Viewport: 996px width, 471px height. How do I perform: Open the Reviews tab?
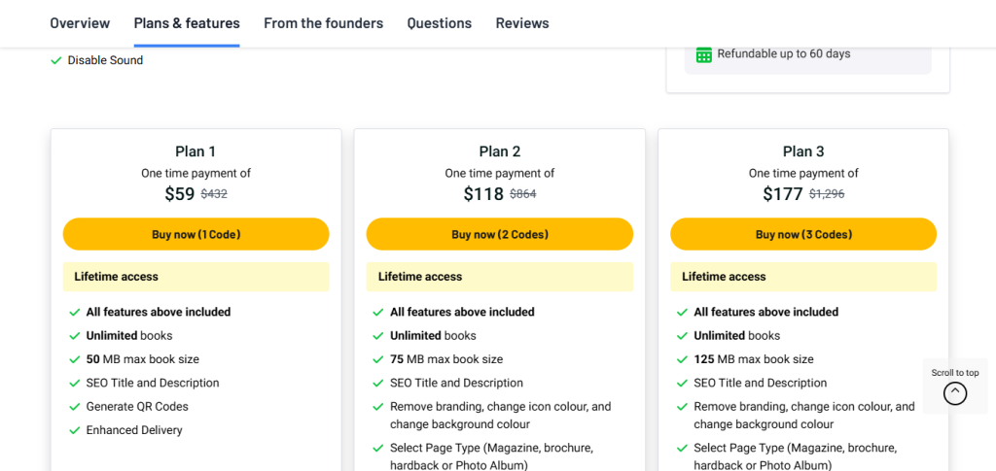click(522, 23)
